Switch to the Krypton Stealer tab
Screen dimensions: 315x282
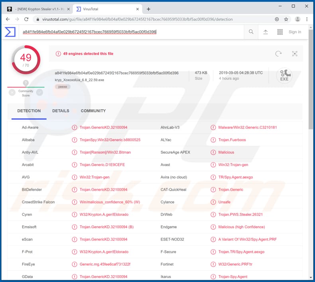coord(39,9)
